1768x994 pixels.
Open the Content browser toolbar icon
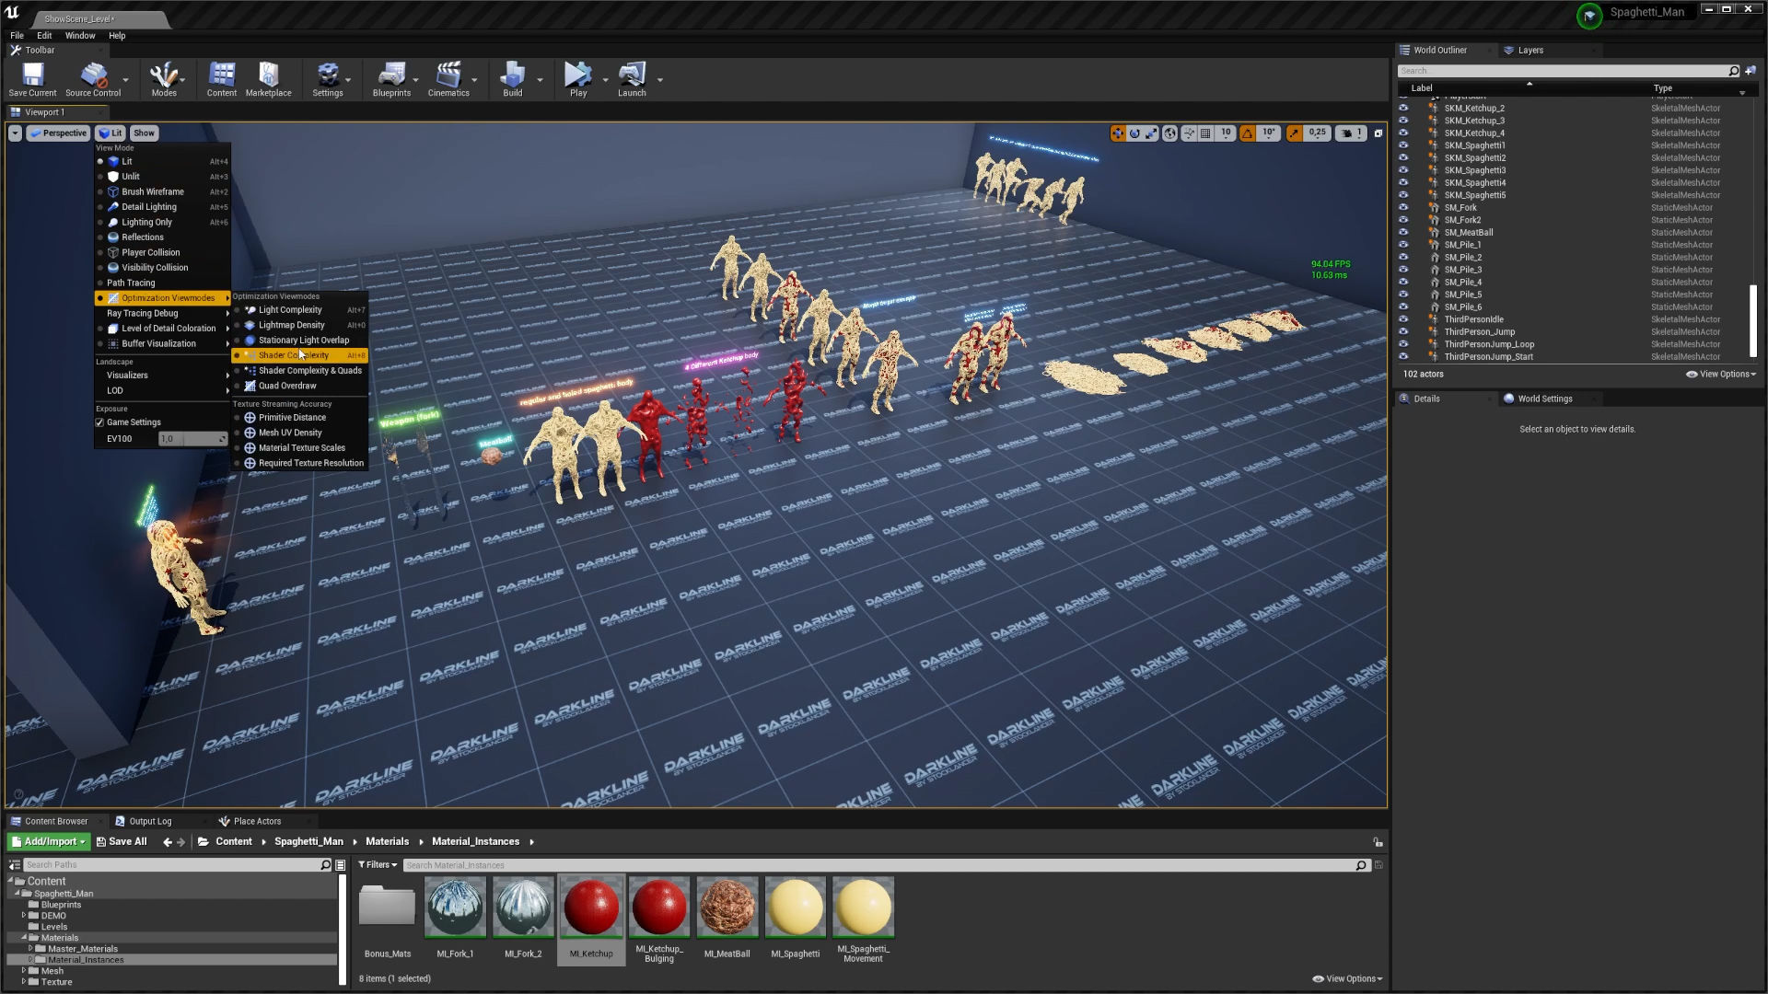click(x=222, y=79)
